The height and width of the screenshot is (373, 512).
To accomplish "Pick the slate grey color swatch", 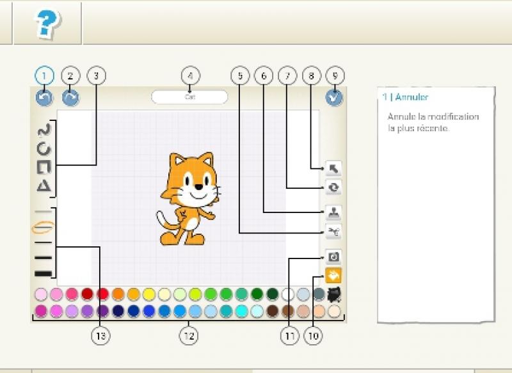I will pos(319,294).
